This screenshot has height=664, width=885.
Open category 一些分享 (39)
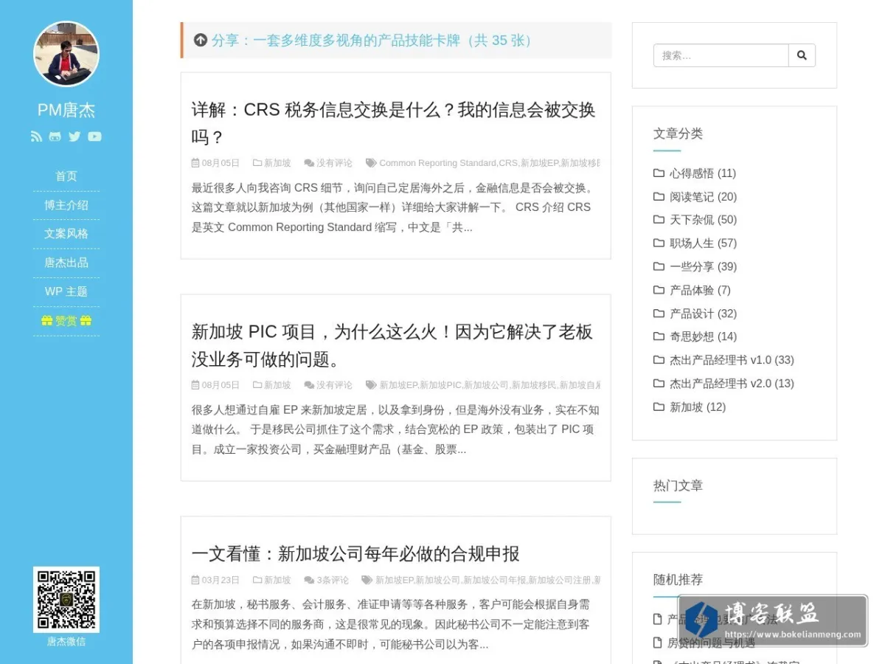tap(703, 267)
